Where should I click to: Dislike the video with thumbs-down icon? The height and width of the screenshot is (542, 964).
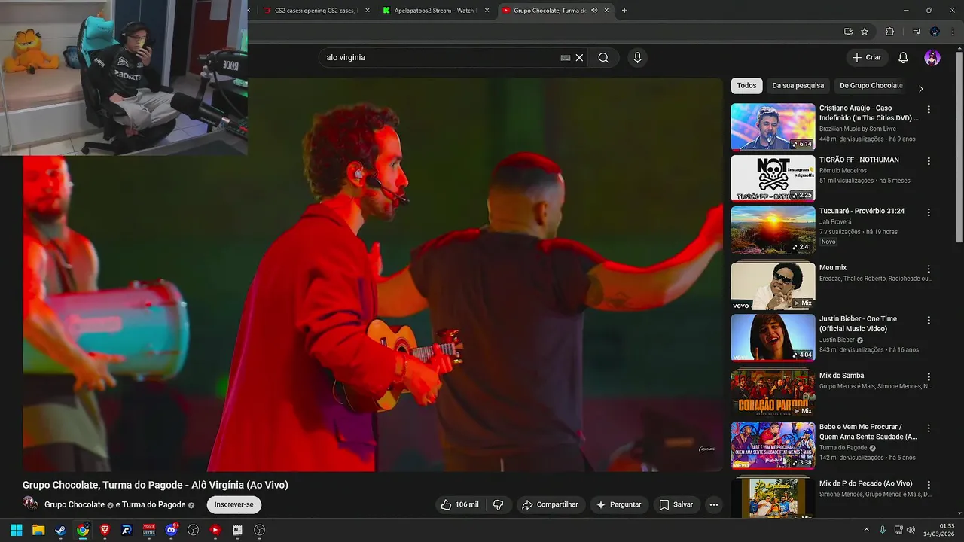click(x=498, y=504)
